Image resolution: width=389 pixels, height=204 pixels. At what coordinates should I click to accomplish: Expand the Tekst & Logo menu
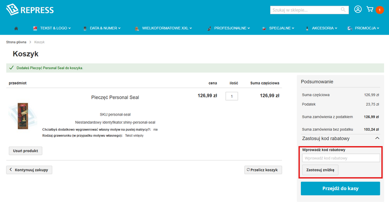pos(52,28)
